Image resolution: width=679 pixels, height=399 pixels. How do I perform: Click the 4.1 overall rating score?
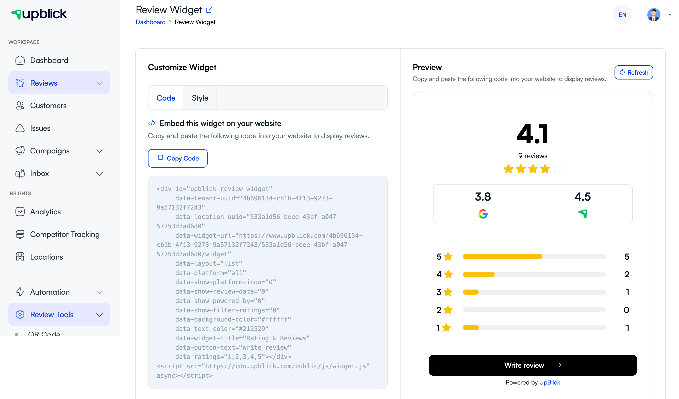pos(533,134)
